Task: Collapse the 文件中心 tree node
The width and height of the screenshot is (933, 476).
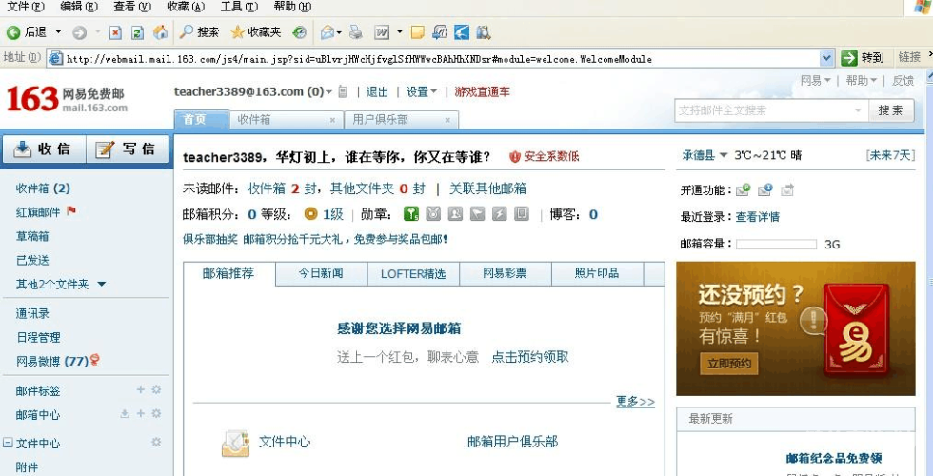Action: click(8, 443)
